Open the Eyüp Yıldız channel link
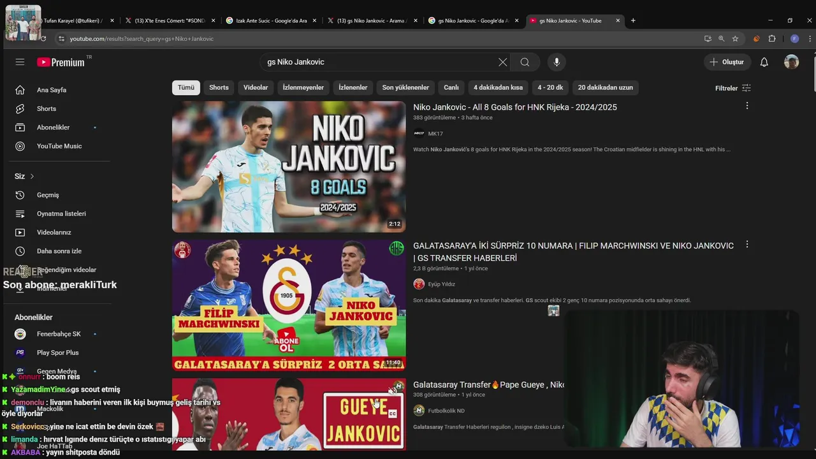Image resolution: width=816 pixels, height=459 pixels. coord(441,284)
